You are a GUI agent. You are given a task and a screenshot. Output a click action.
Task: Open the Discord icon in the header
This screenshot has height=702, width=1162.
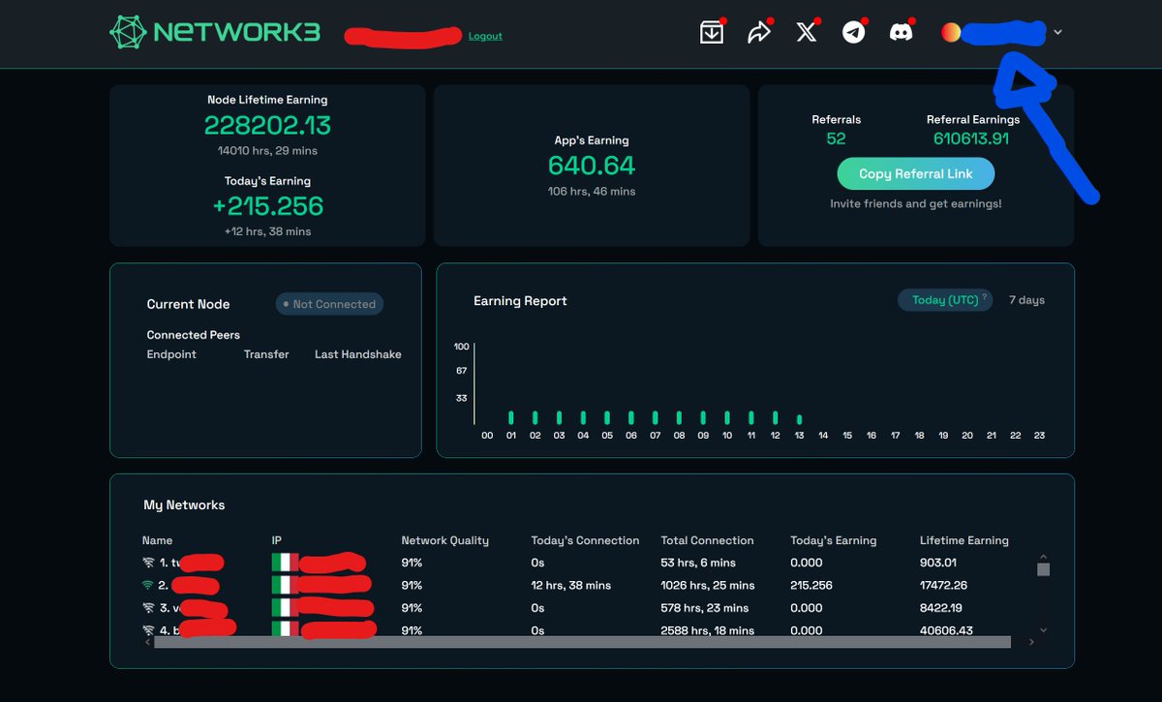point(901,32)
